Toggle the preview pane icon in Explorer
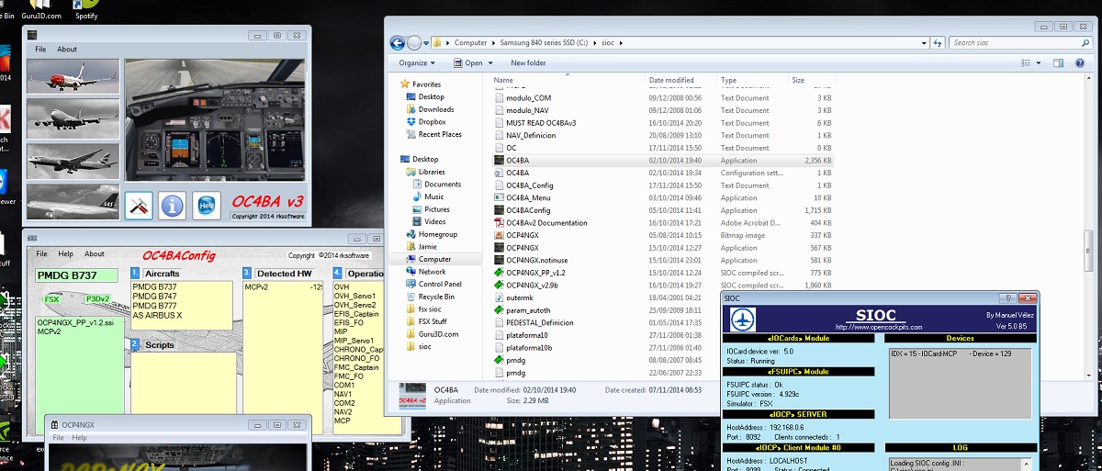Image resolution: width=1102 pixels, height=471 pixels. tap(1057, 63)
